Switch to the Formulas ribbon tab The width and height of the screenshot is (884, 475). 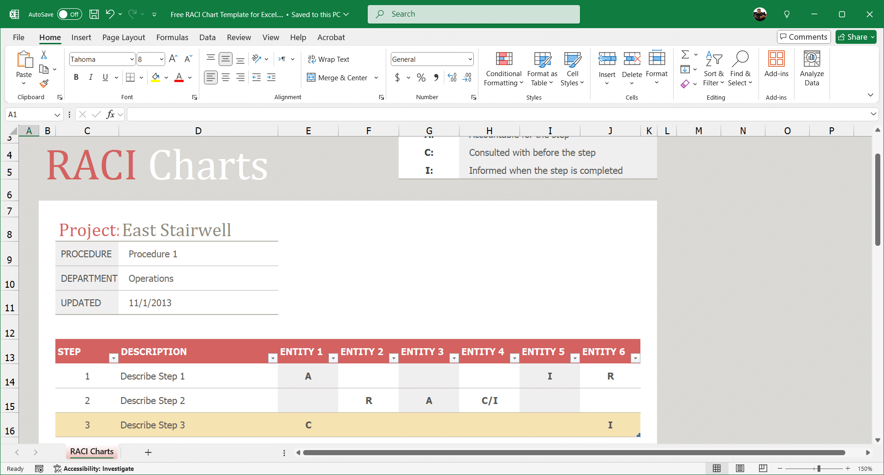172,37
